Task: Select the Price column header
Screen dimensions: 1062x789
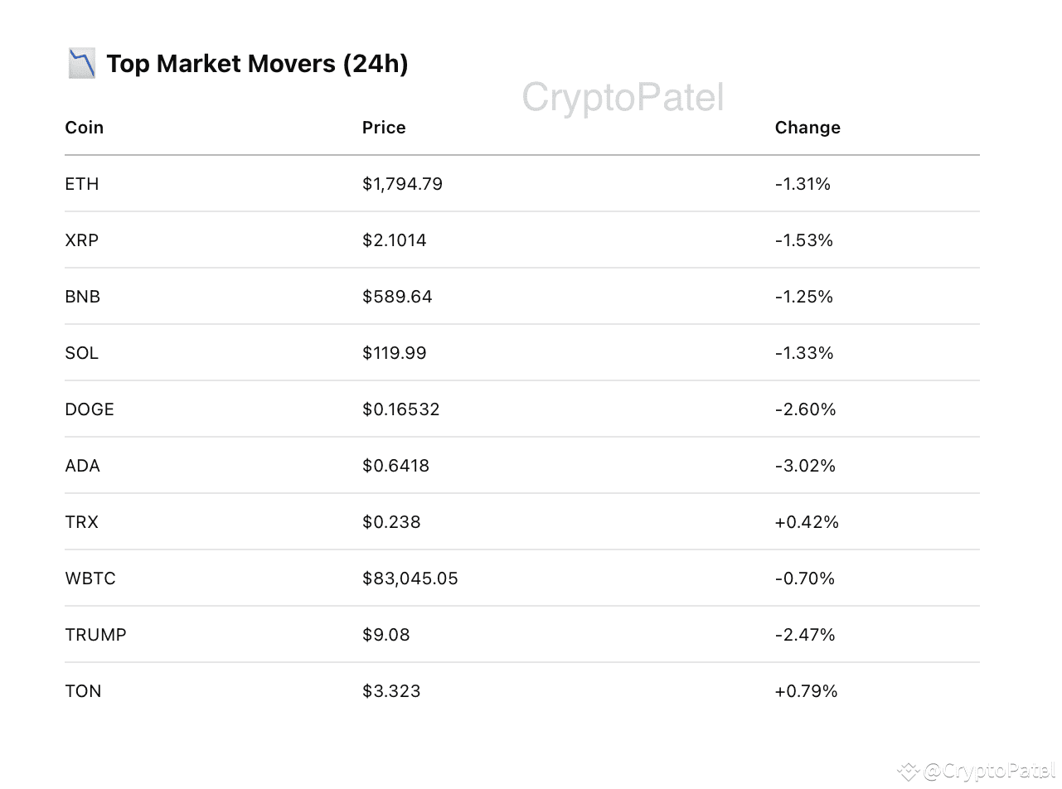Action: [384, 128]
